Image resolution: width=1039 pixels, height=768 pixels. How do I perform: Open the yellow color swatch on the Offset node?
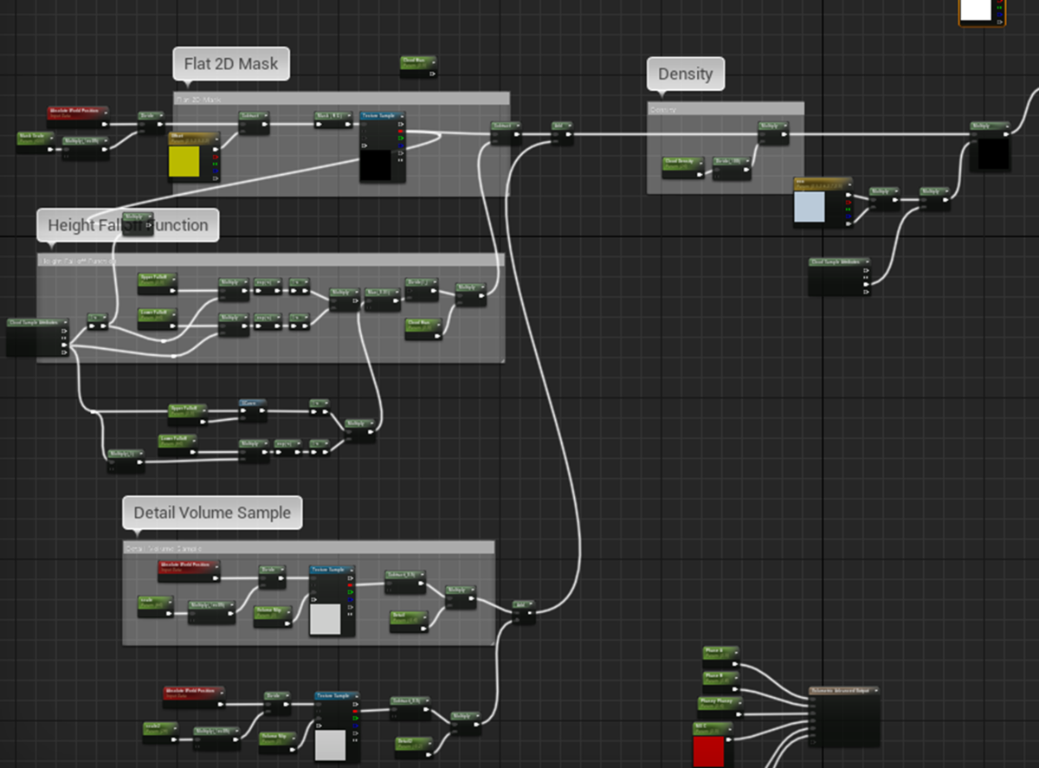[184, 164]
